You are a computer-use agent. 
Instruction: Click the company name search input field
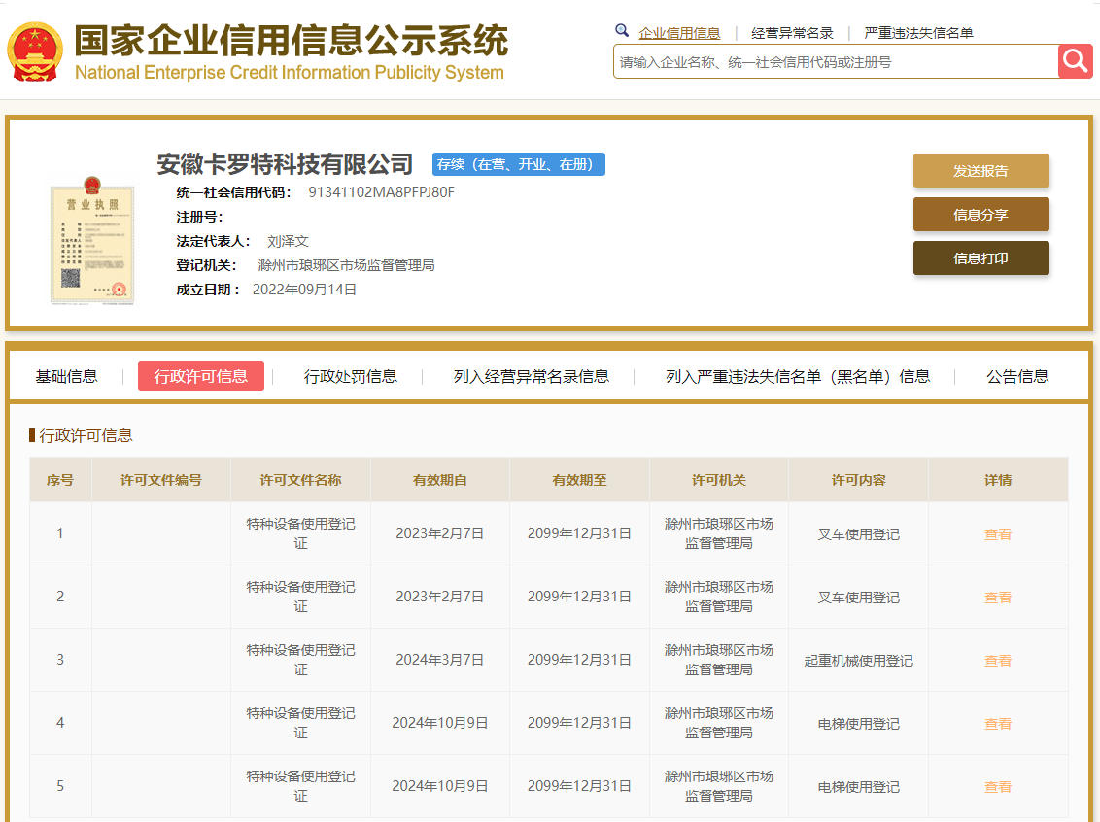[x=836, y=62]
